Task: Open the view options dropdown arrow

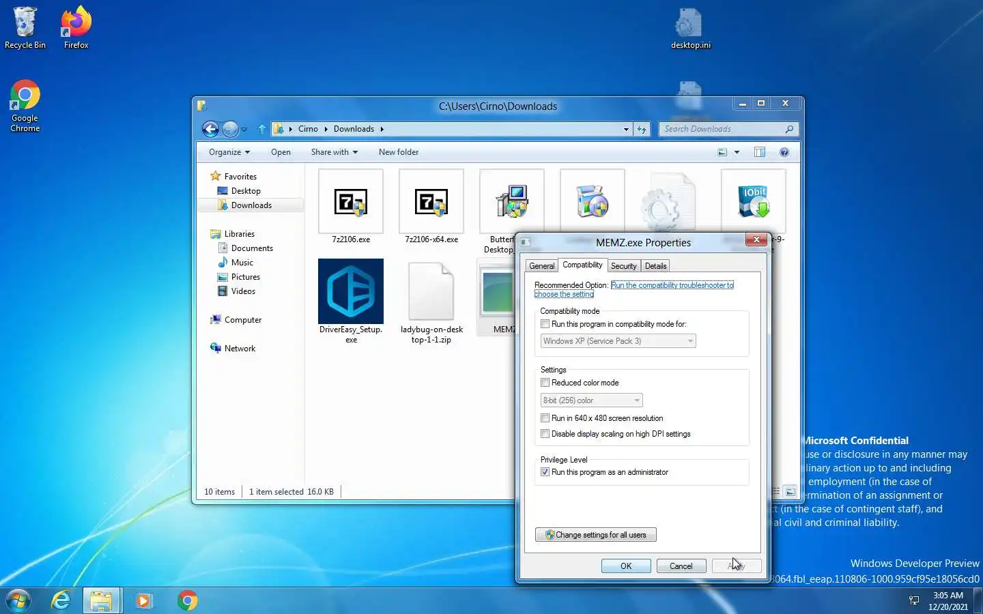Action: coord(737,152)
